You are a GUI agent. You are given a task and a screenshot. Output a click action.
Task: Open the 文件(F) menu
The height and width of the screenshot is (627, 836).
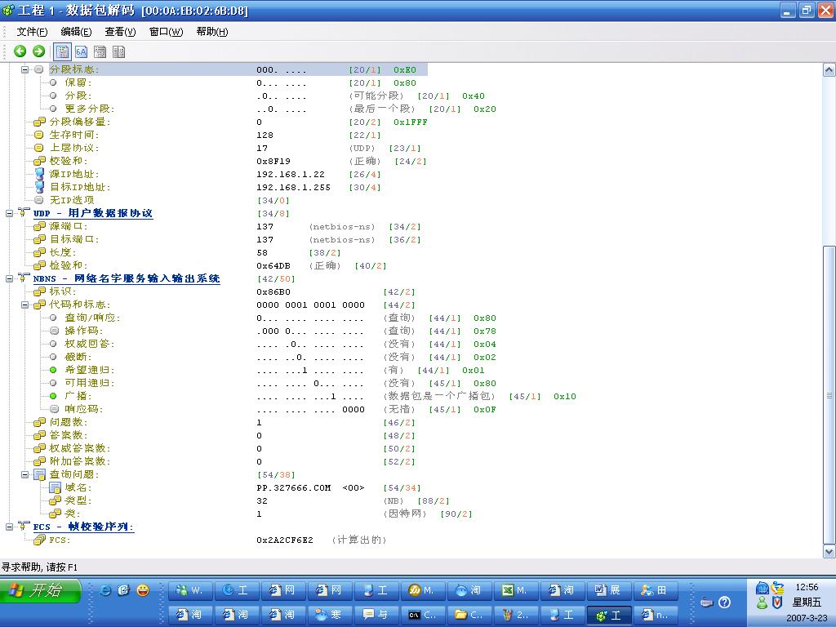[x=32, y=32]
